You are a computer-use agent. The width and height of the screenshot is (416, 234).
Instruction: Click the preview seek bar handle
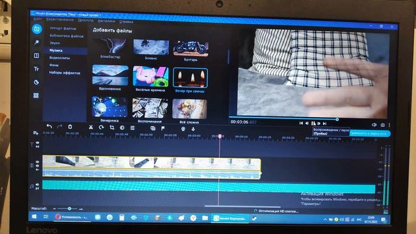tap(337, 120)
